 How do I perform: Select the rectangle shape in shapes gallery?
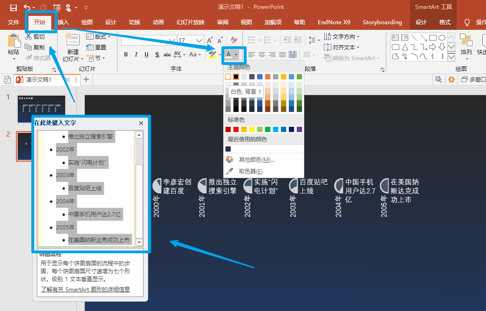(x=433, y=38)
